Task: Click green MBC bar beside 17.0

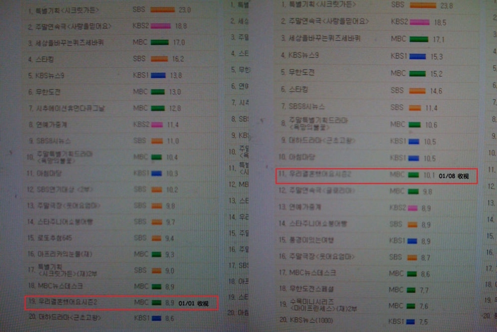Action: (160, 42)
